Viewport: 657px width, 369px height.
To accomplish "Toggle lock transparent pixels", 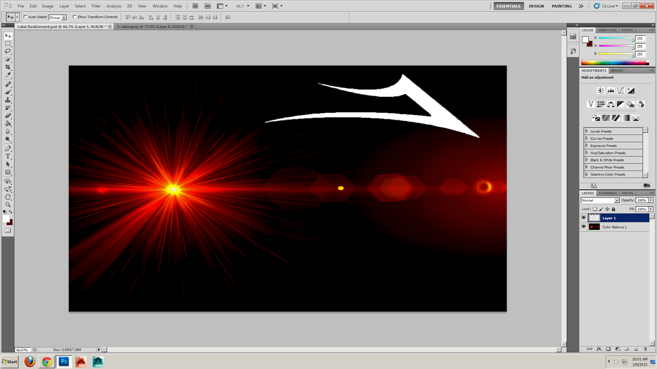I will 595,209.
